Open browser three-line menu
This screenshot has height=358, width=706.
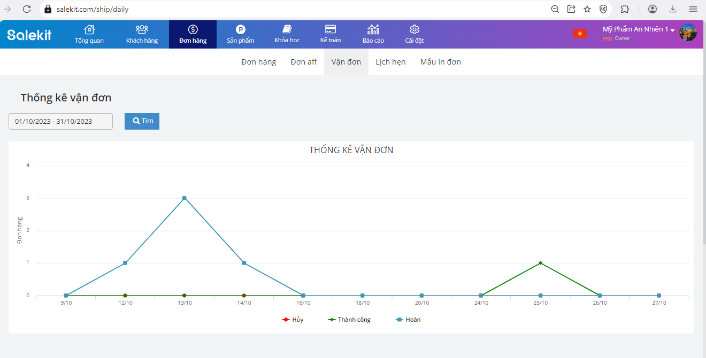693,9
